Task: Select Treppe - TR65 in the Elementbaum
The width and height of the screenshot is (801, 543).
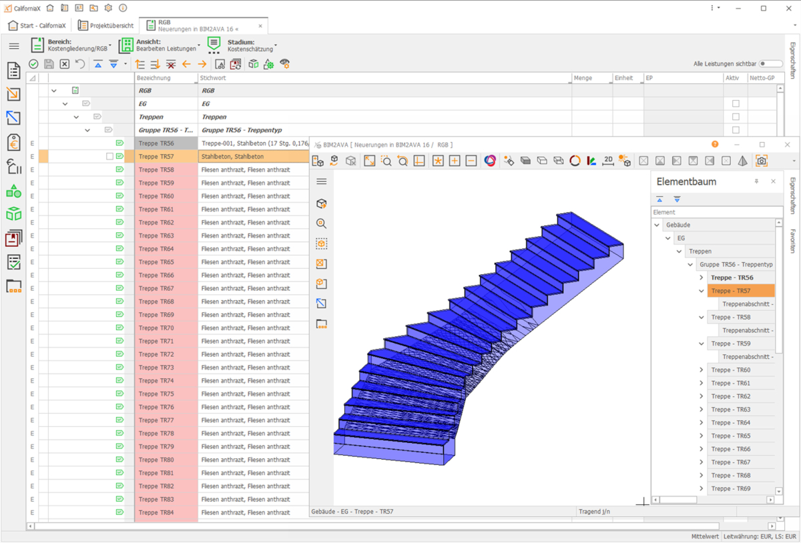Action: (x=731, y=436)
